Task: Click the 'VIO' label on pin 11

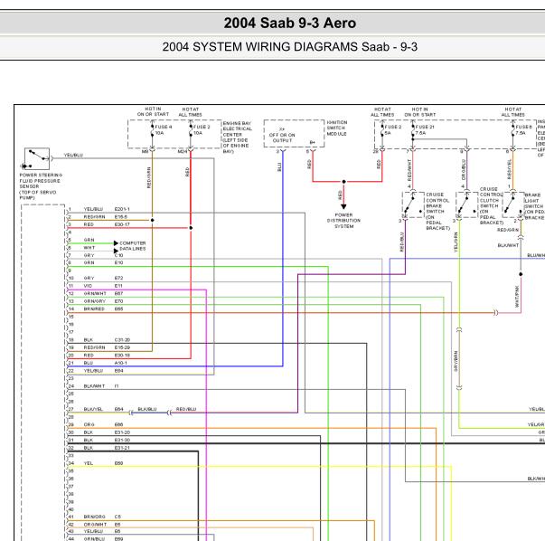Action: (88, 286)
